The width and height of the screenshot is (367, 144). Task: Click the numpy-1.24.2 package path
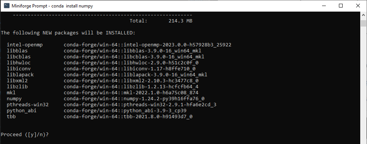[x=134, y=99]
